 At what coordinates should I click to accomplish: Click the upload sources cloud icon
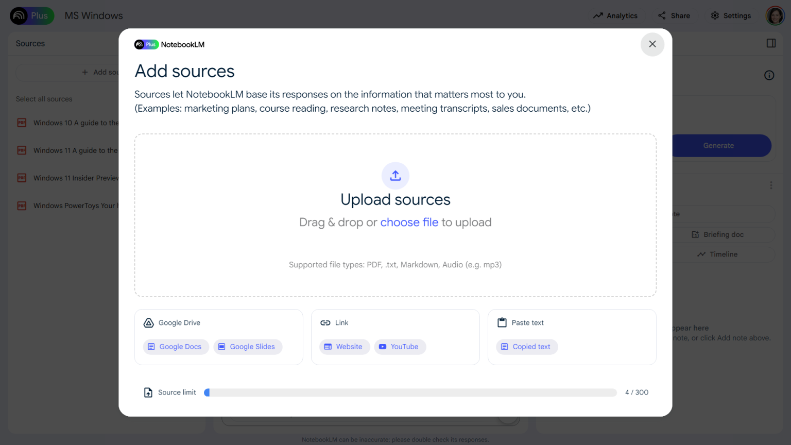tap(395, 176)
